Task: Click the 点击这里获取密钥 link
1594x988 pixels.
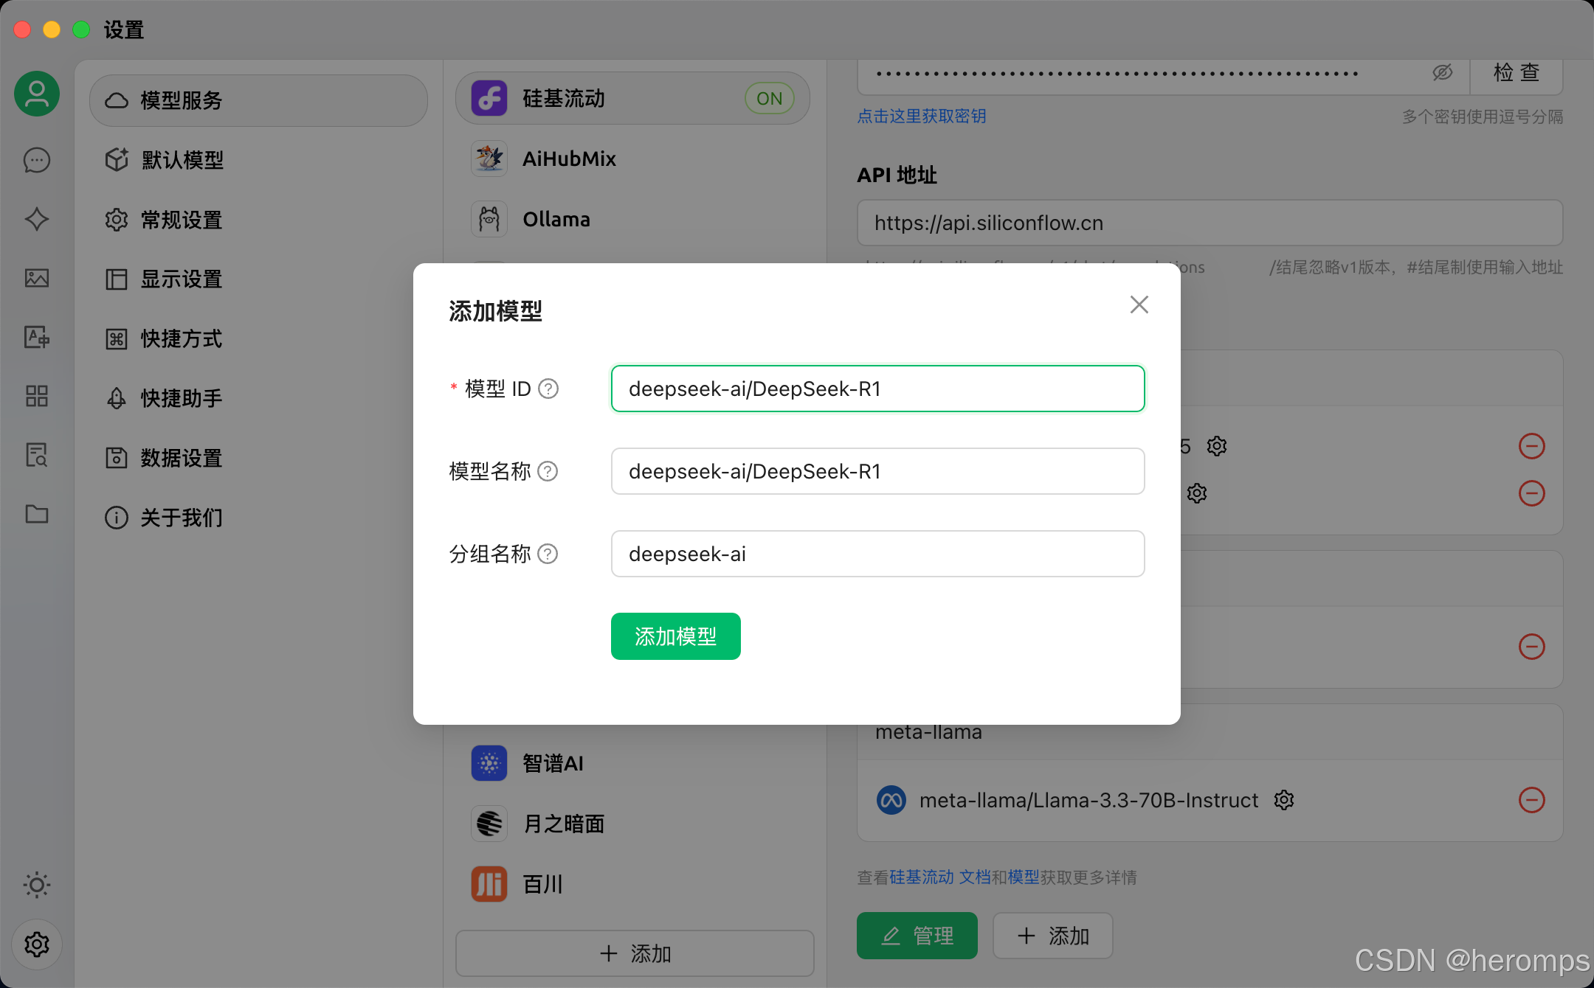Action: pyautogui.click(x=921, y=116)
